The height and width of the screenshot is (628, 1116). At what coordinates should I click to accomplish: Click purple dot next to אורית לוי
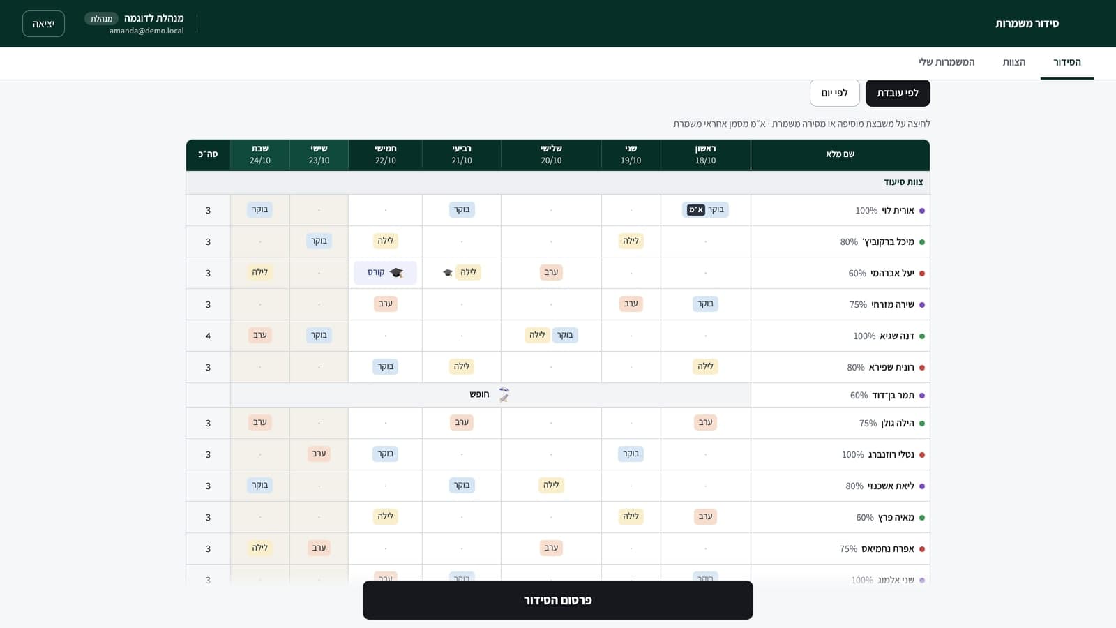(922, 211)
